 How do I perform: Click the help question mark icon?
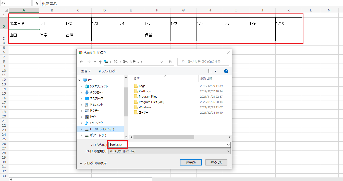[x=226, y=71]
